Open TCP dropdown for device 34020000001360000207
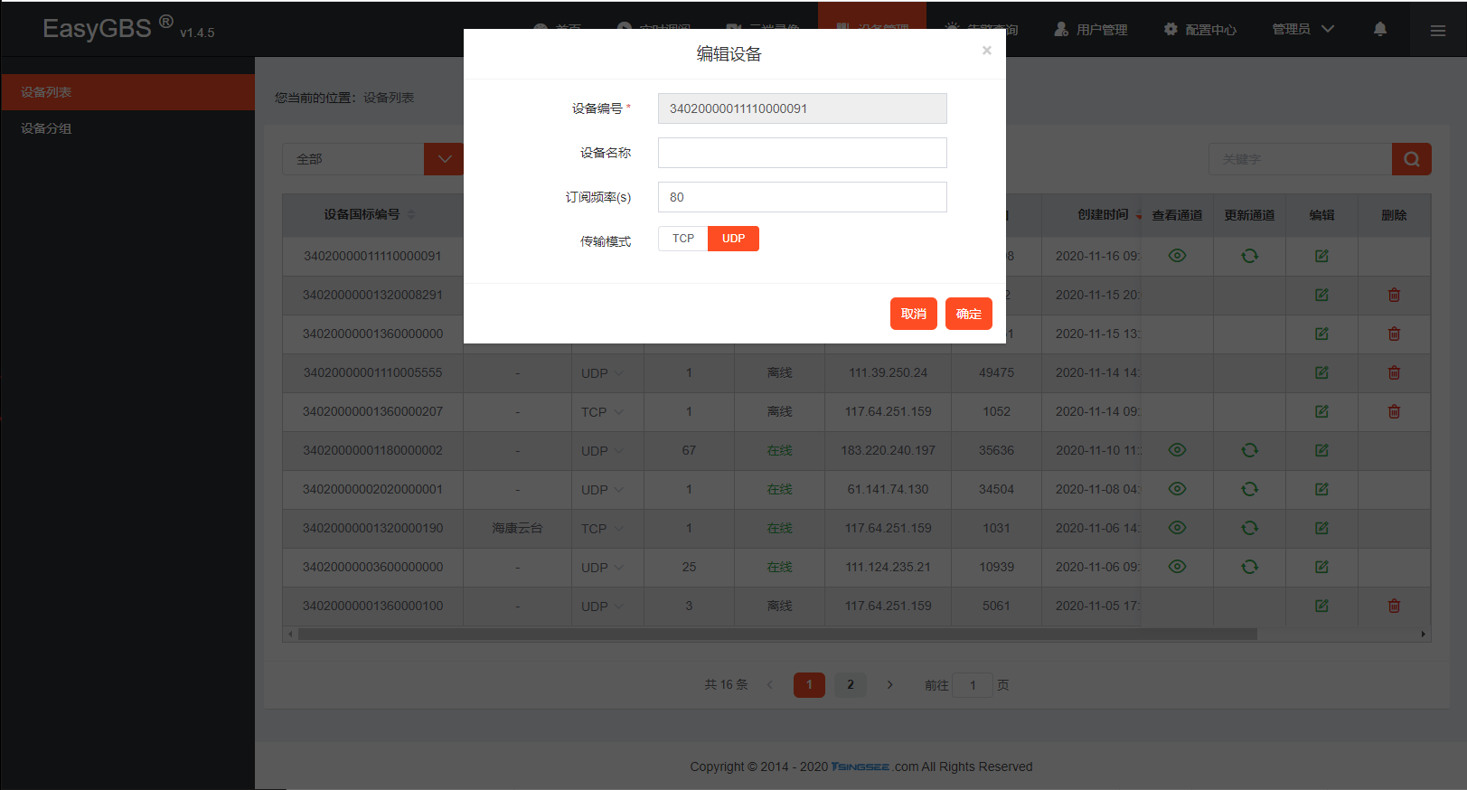 tap(602, 412)
